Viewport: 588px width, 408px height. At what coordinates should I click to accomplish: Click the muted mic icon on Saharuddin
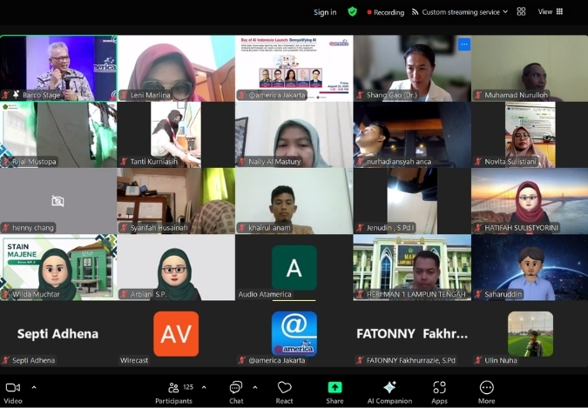(x=477, y=295)
